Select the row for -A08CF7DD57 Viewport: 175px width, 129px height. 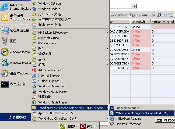click(142, 54)
